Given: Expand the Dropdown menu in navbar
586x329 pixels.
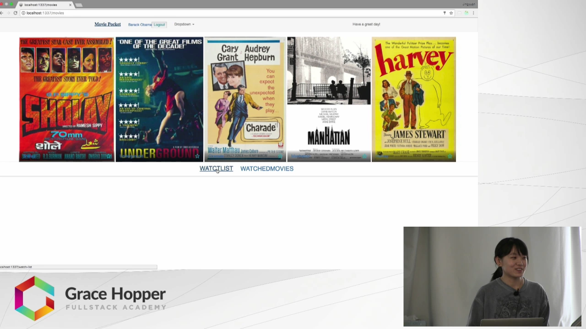Looking at the screenshot, I should tap(184, 24).
